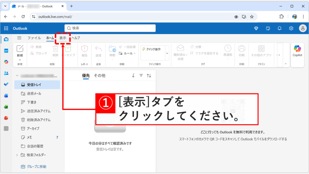309x174 pixels.
Task: Select the その他 inbox tab
Action: (99, 75)
